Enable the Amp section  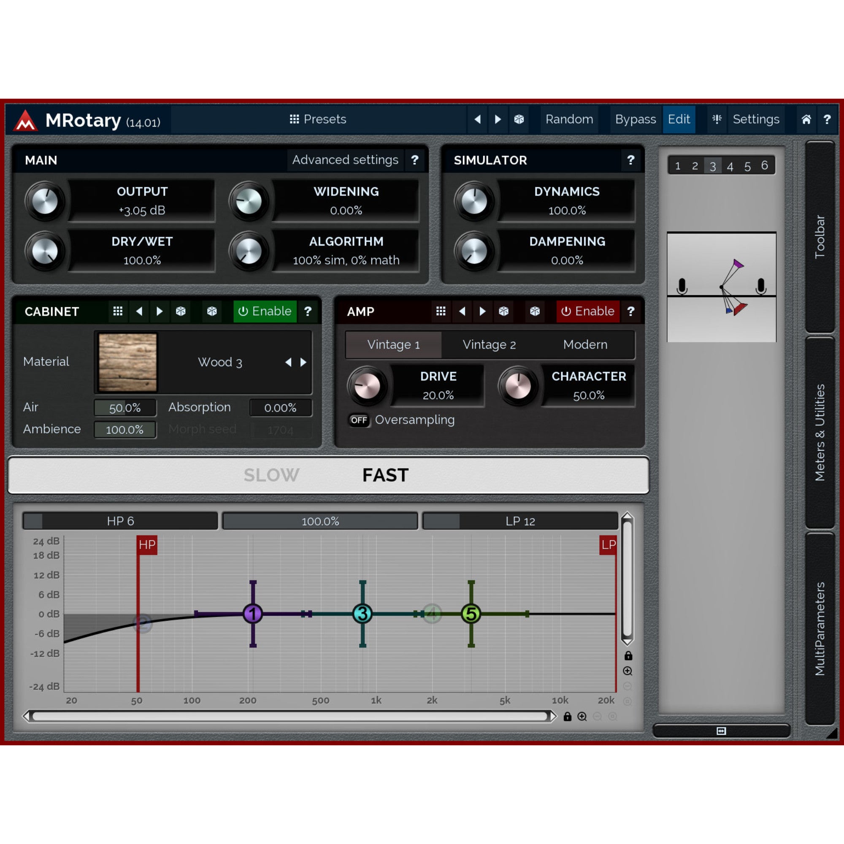pyautogui.click(x=587, y=311)
